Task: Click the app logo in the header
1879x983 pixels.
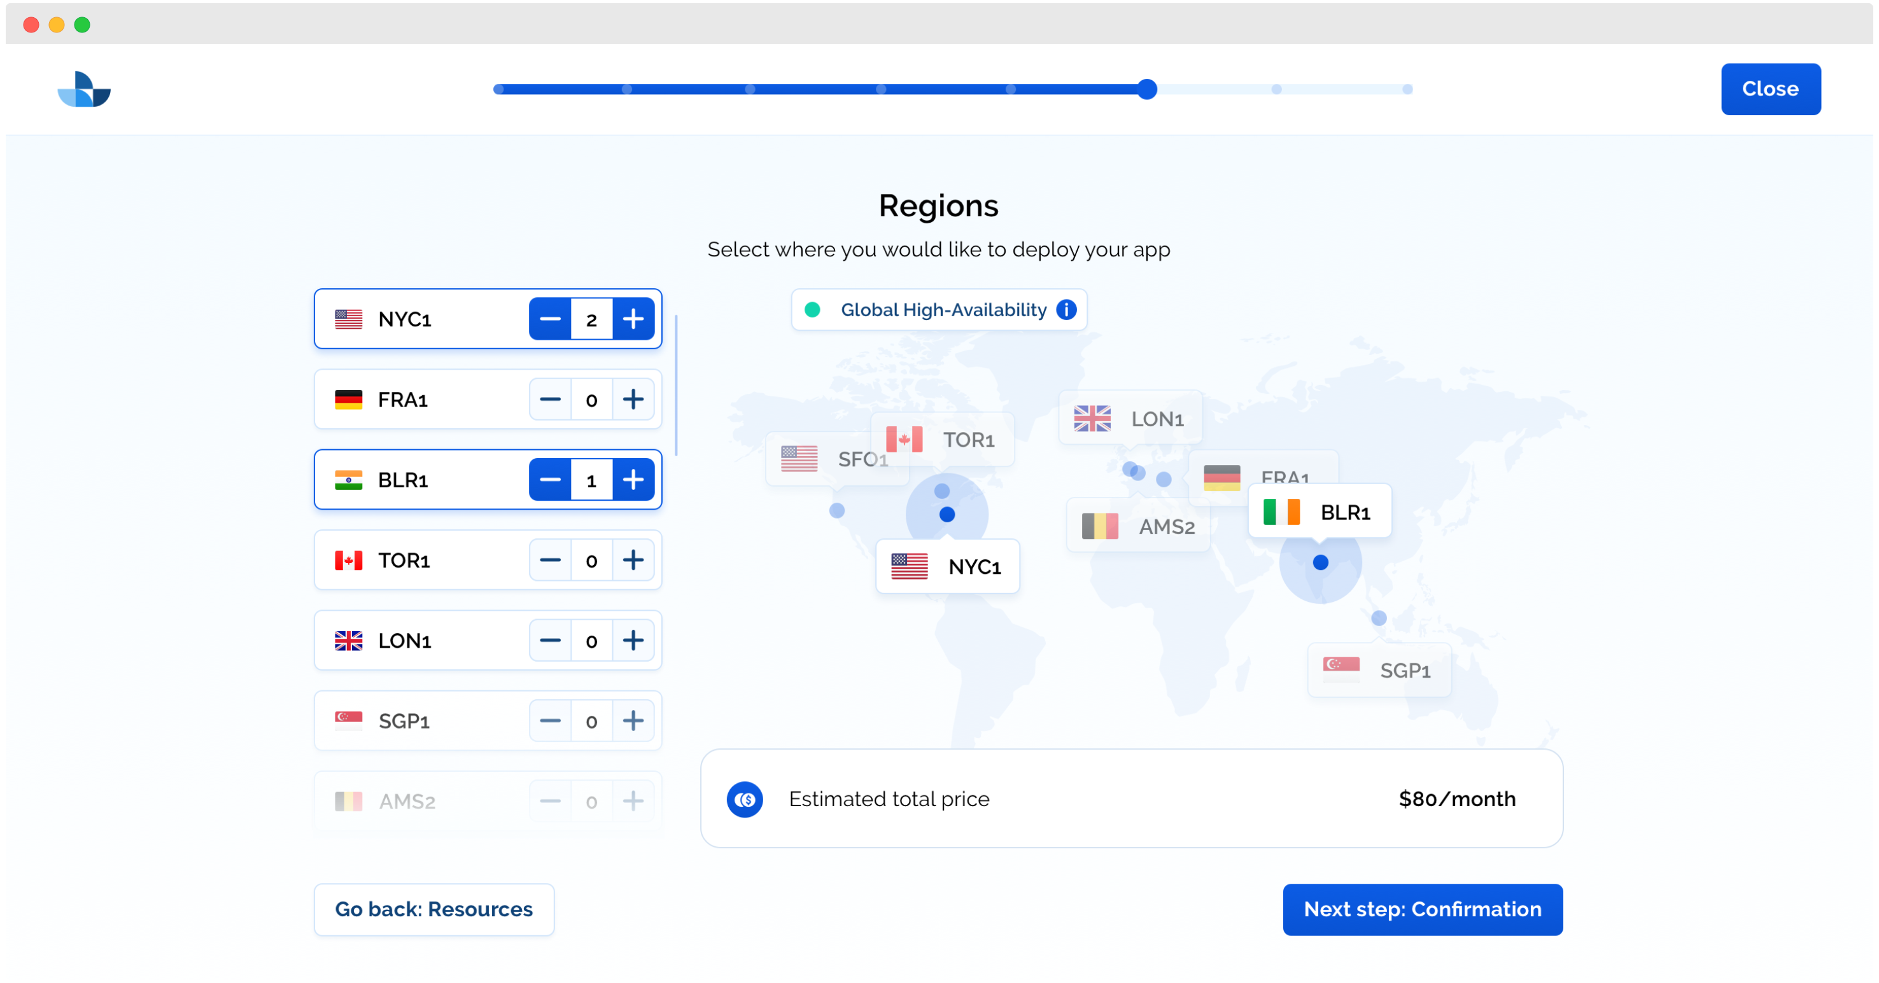Action: click(84, 90)
